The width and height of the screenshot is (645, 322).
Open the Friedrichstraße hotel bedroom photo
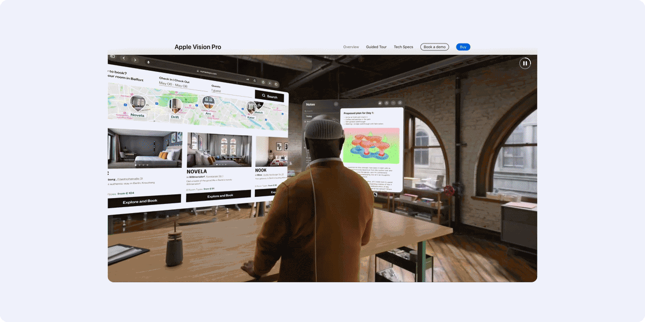(x=145, y=149)
